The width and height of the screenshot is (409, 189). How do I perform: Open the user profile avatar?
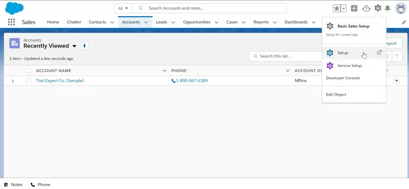pos(400,8)
